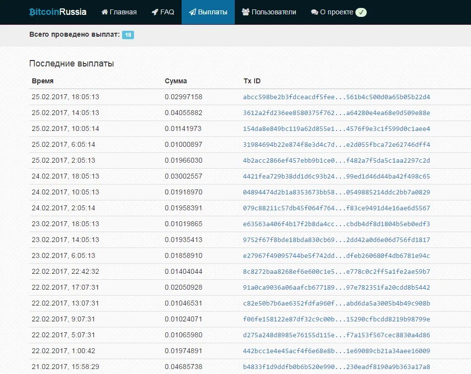The height and width of the screenshot is (374, 471).
Task: Click the Tx ID column header
Action: (x=252, y=81)
